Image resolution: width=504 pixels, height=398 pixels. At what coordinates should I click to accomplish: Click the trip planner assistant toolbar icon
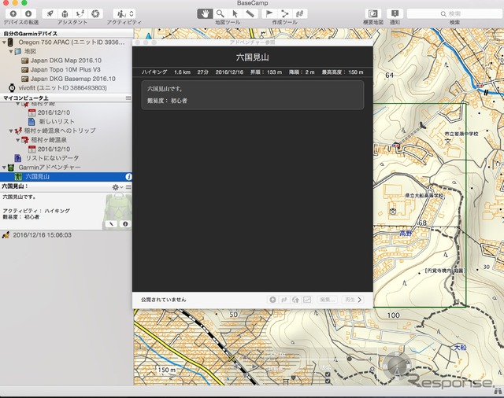coord(80,13)
